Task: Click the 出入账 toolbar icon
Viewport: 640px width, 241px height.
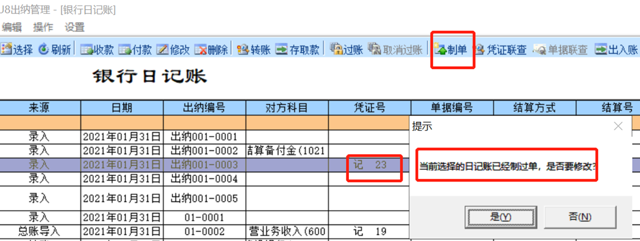Action: point(601,50)
